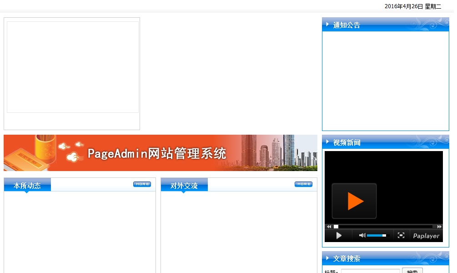457x273 pixels.
Task: Mute the video using the speaker icon
Action: tap(362, 235)
